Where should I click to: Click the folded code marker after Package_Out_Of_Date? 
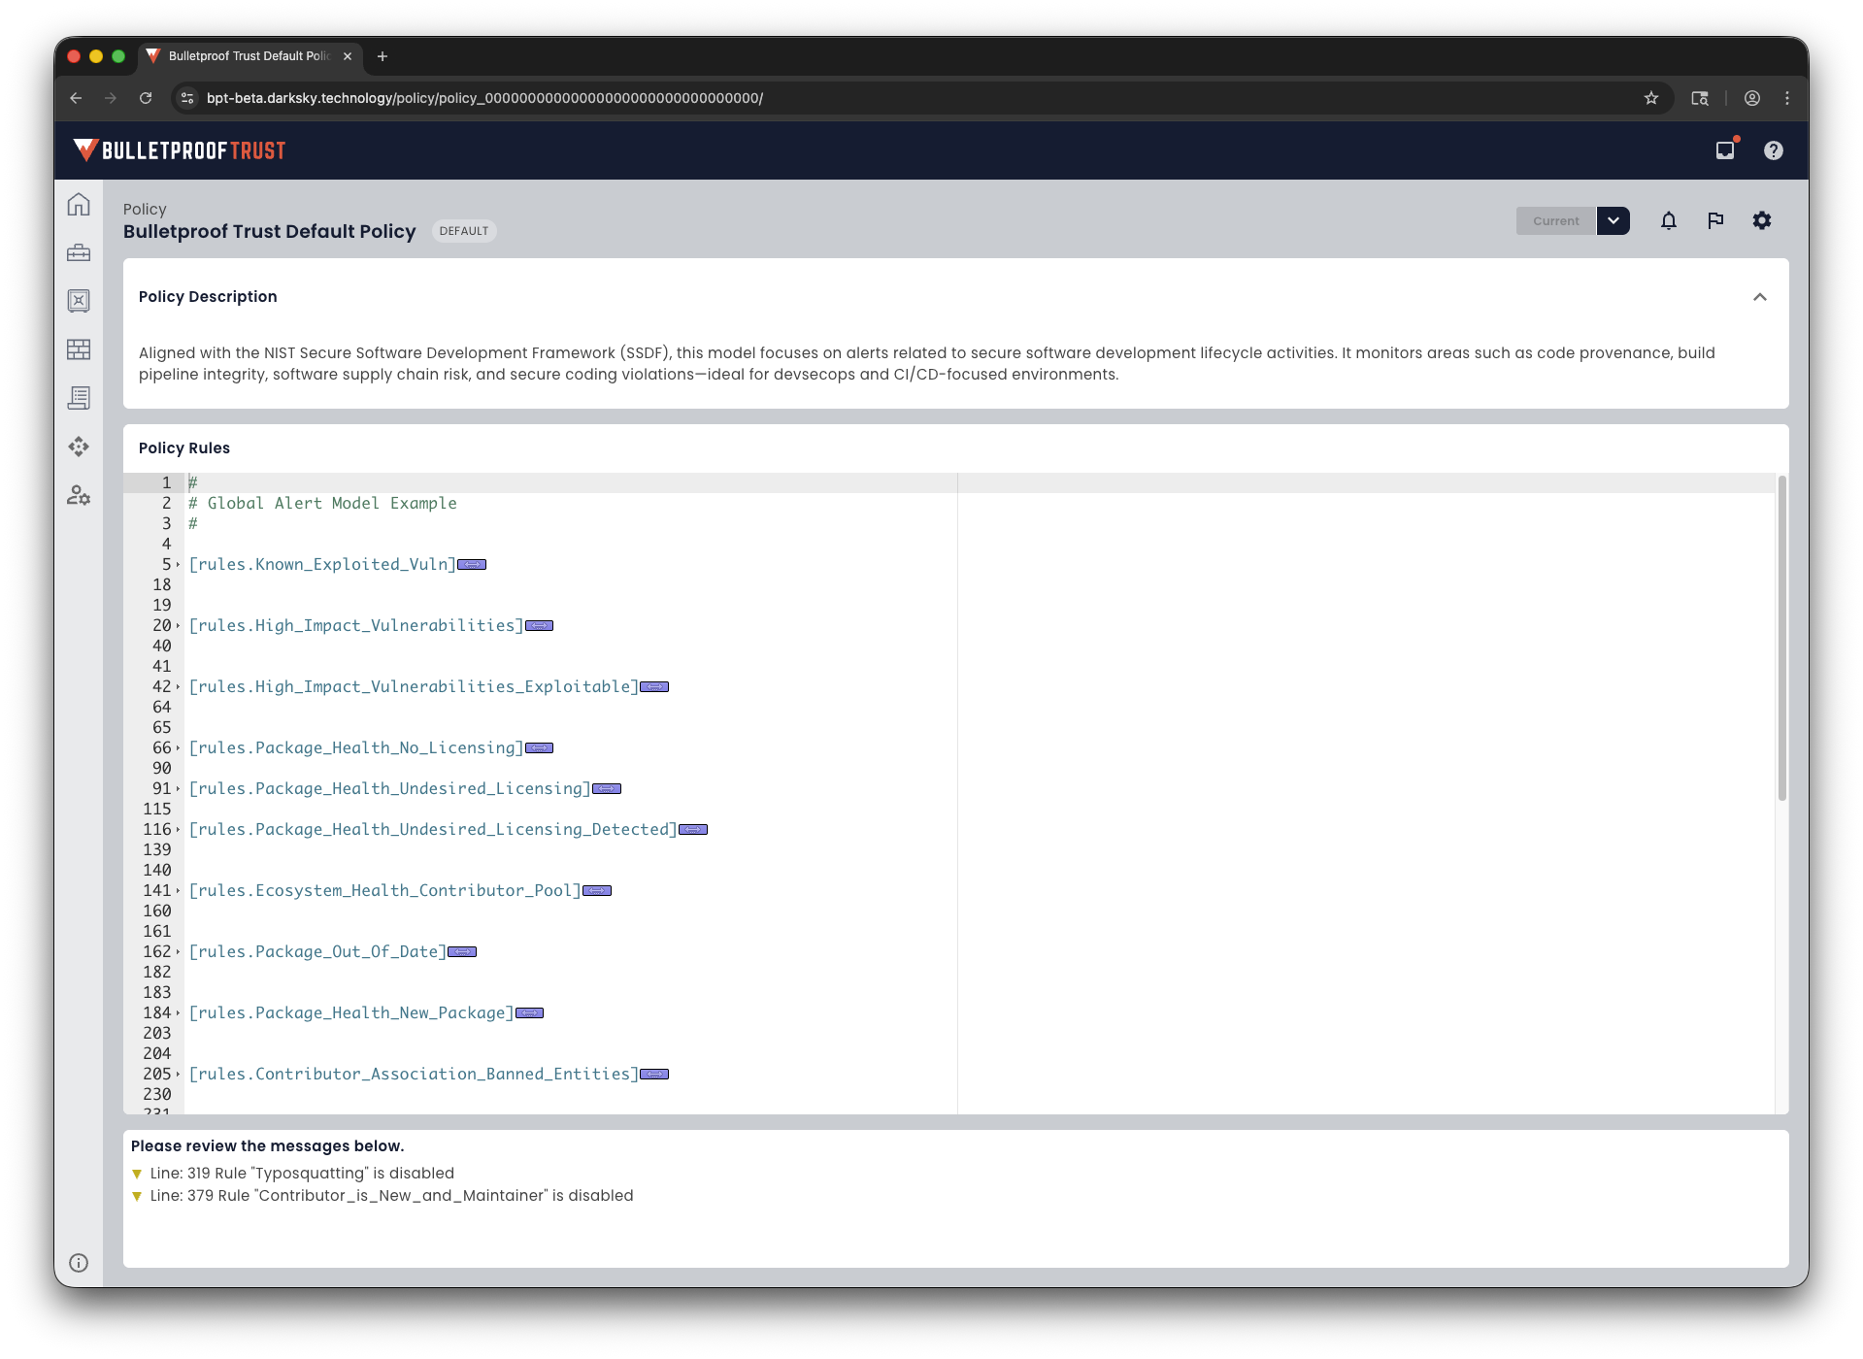click(x=462, y=952)
